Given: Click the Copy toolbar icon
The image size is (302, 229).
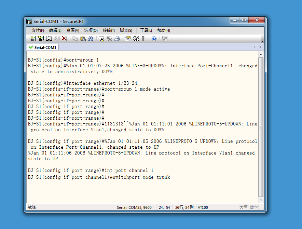Looking at the screenshot, I should pos(75,39).
